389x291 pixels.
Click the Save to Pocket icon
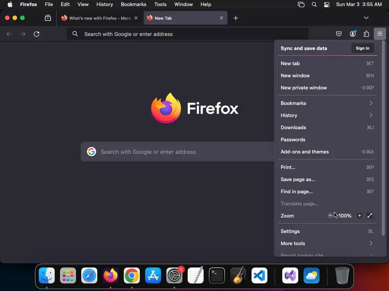338,34
